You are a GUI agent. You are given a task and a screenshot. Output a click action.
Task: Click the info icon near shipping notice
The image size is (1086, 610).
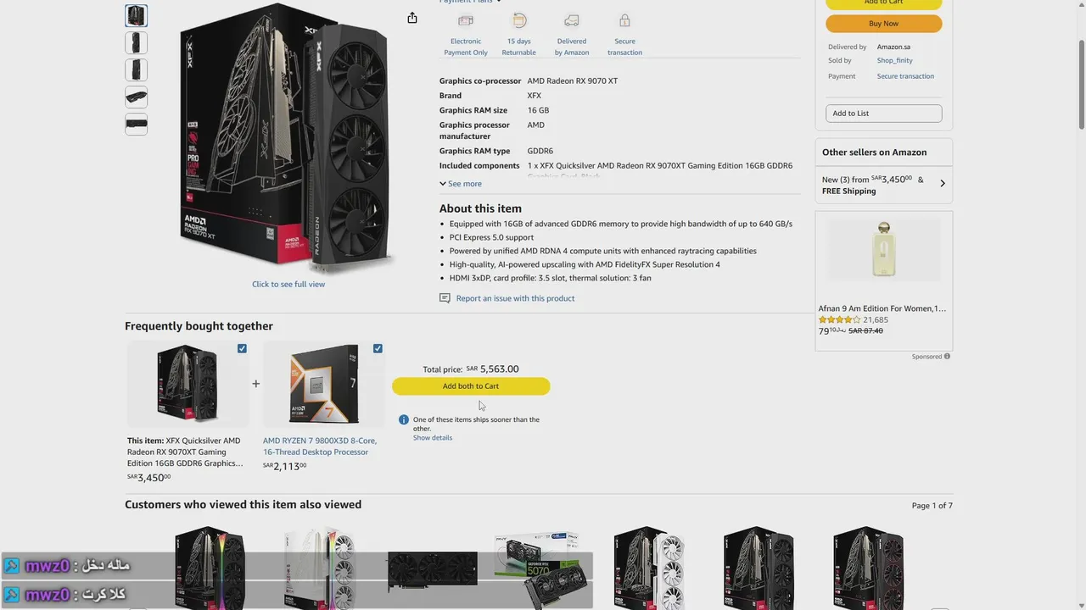click(404, 419)
